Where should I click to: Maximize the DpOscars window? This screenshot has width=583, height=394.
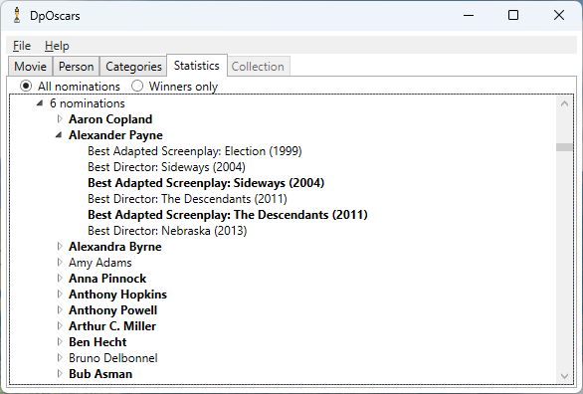coord(513,16)
